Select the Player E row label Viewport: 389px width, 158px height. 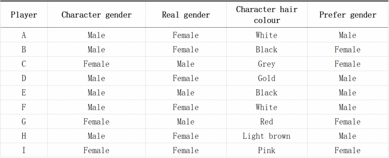coord(24,93)
